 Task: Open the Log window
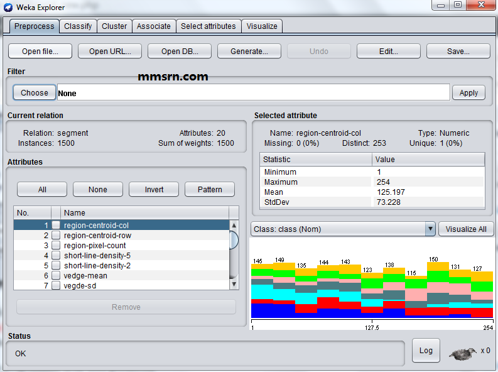[426, 350]
